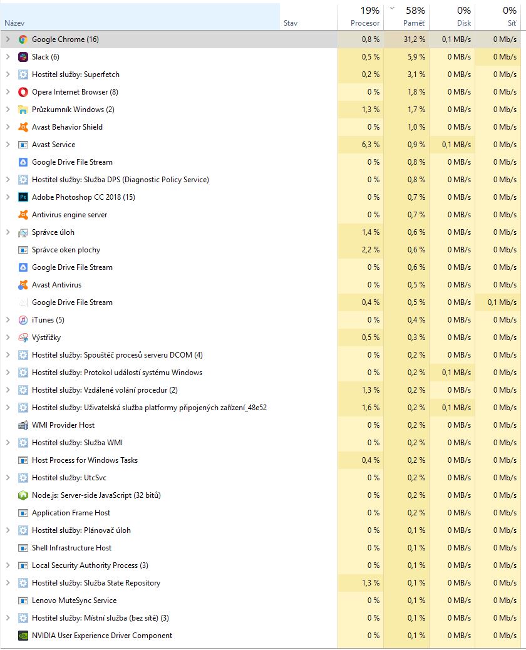This screenshot has width=526, height=650.
Task: Expand the Adobe Photoshop CC 2018 group
Action: 8,197
